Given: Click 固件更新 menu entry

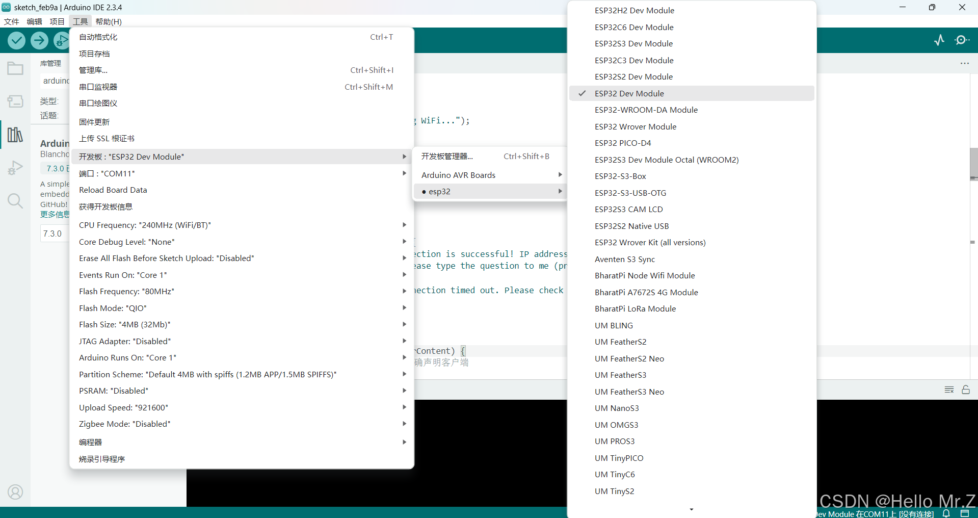Looking at the screenshot, I should (242, 122).
